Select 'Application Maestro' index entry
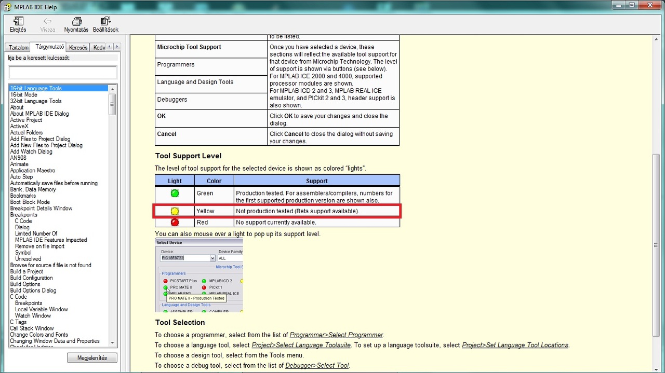The image size is (665, 373). (x=33, y=171)
